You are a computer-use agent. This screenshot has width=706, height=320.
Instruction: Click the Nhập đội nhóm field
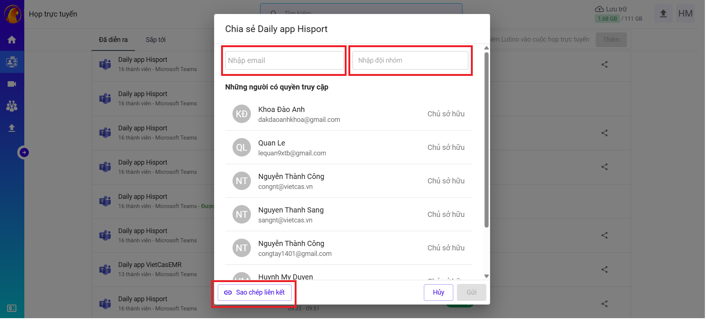410,60
